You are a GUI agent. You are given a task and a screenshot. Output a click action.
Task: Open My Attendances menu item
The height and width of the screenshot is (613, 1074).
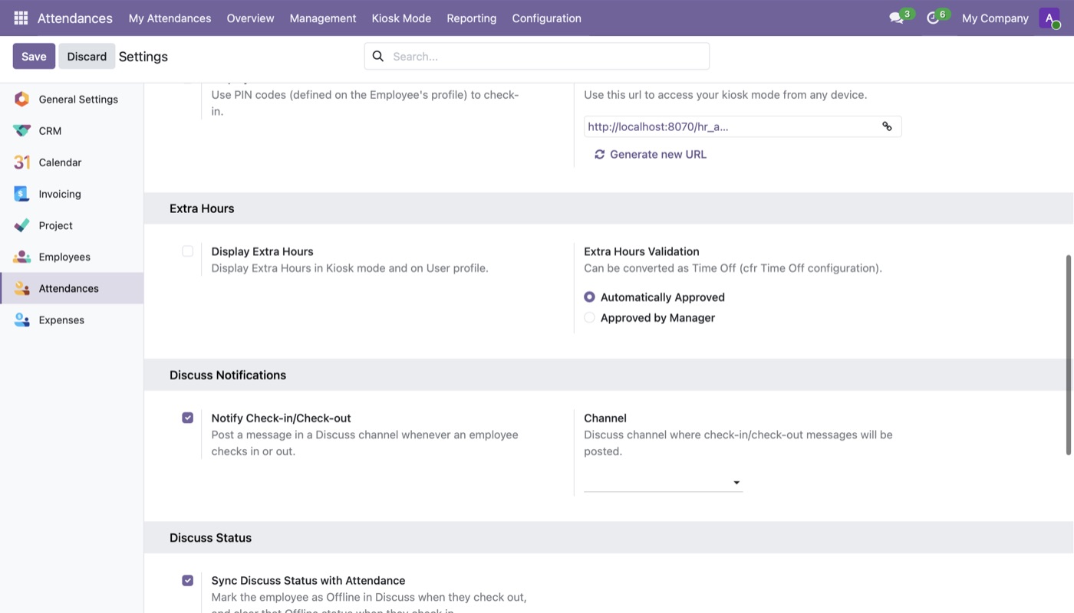pyautogui.click(x=170, y=18)
